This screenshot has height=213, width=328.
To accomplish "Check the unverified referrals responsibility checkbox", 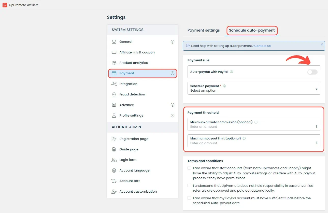I will coord(189,186).
